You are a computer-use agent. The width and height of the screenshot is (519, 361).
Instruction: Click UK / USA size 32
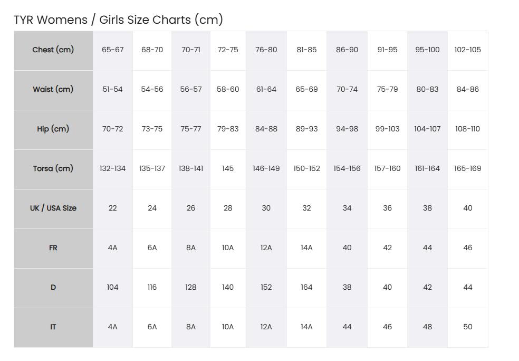[x=306, y=208]
